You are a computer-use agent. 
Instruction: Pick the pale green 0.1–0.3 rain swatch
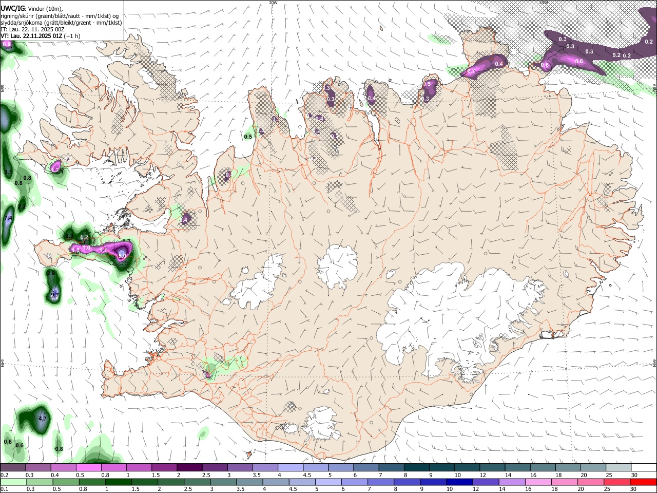pyautogui.click(x=13, y=482)
